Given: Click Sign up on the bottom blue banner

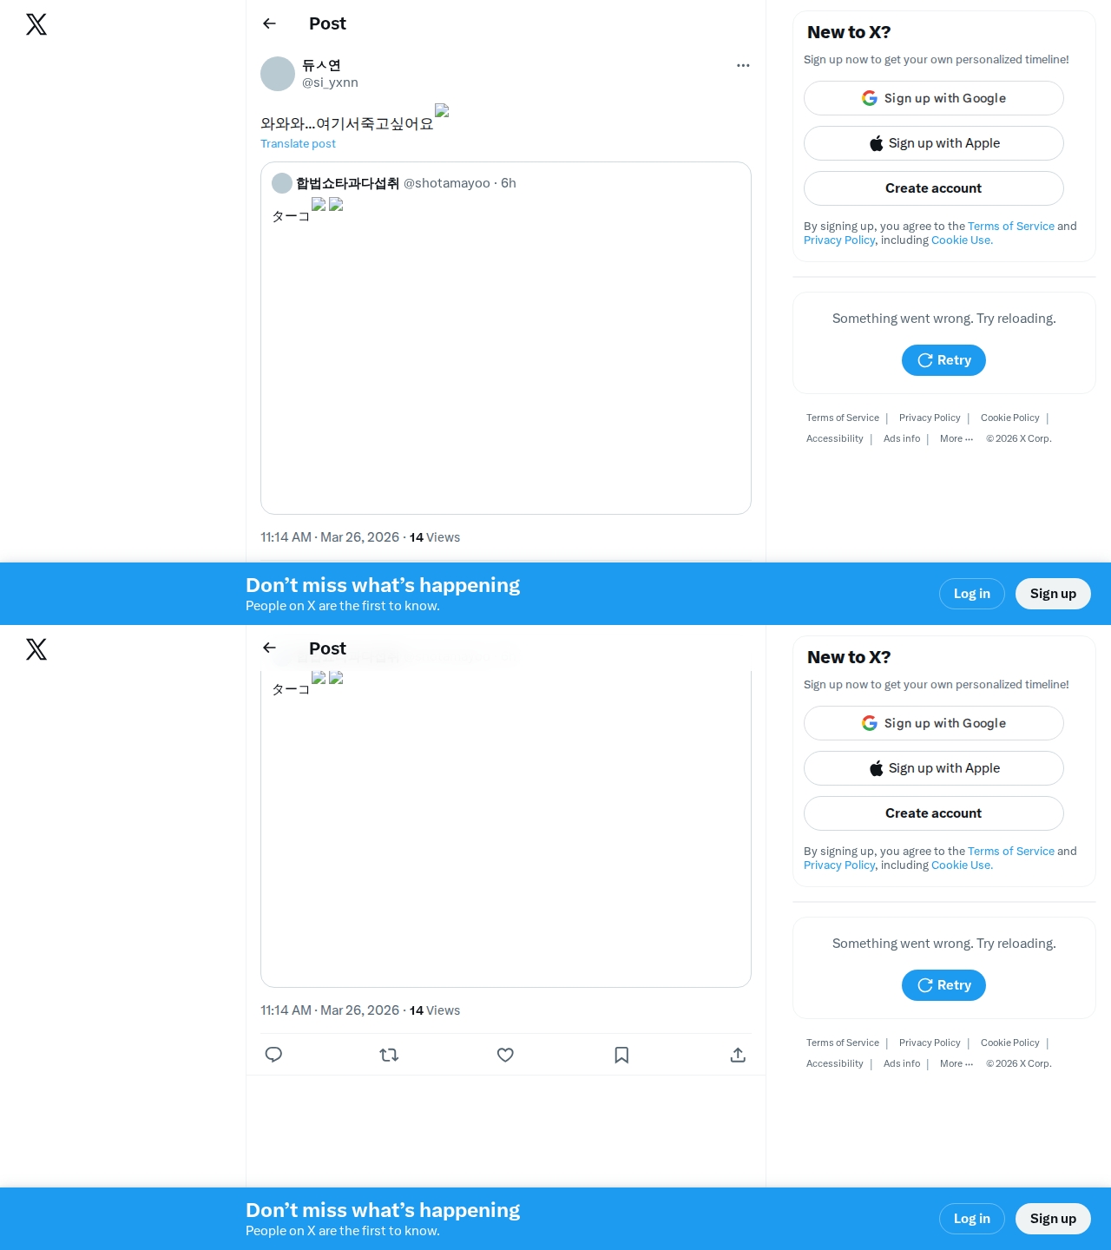Looking at the screenshot, I should 1053,1219.
